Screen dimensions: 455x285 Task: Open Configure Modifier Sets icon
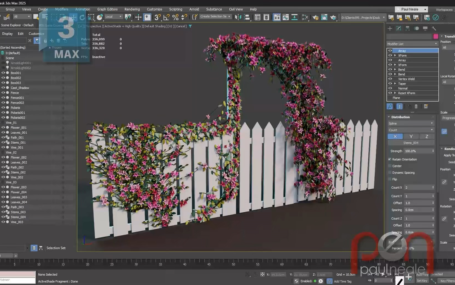[x=426, y=106]
